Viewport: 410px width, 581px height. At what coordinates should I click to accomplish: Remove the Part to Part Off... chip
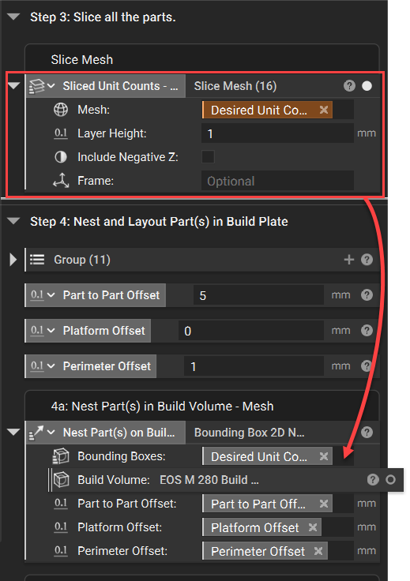[324, 504]
